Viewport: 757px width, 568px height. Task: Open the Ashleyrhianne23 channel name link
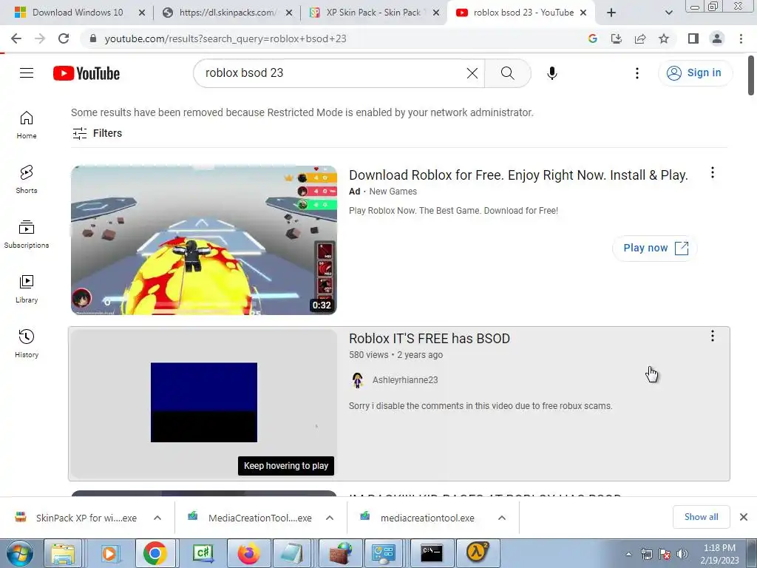[x=405, y=380]
